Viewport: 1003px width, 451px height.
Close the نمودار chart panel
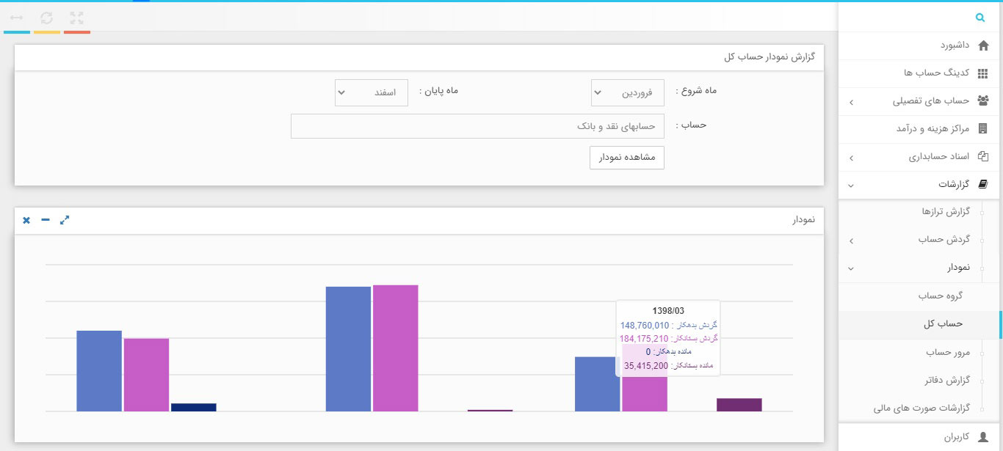tap(26, 219)
